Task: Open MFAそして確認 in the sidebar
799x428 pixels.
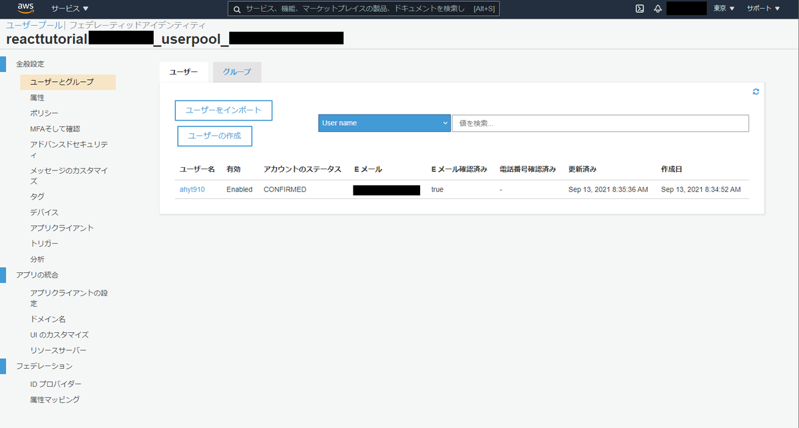Action: (x=55, y=129)
